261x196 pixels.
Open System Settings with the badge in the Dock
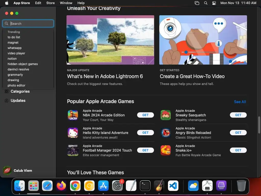tap(117, 186)
